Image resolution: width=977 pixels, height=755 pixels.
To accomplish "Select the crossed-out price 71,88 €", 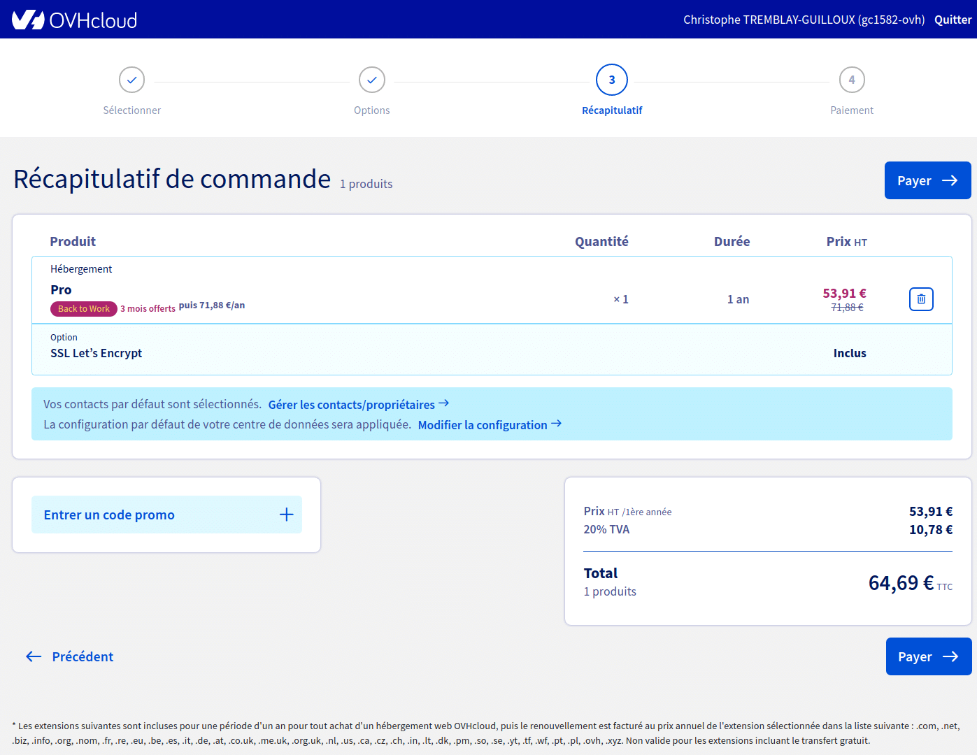I will tap(847, 308).
